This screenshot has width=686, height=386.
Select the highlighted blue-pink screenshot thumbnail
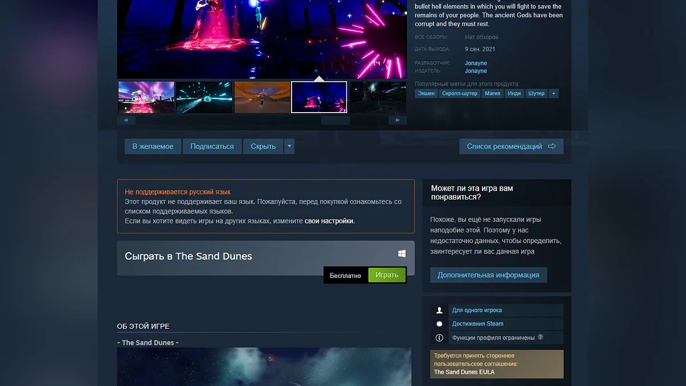point(319,97)
